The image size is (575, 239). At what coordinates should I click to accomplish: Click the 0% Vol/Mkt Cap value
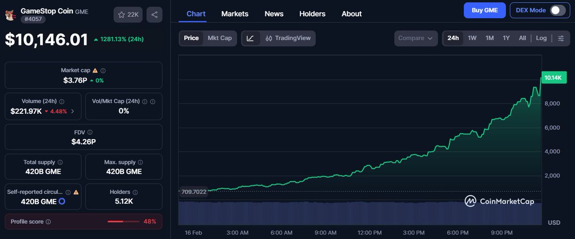pos(124,111)
